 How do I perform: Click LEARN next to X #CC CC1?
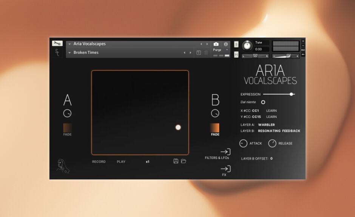pyautogui.click(x=271, y=111)
